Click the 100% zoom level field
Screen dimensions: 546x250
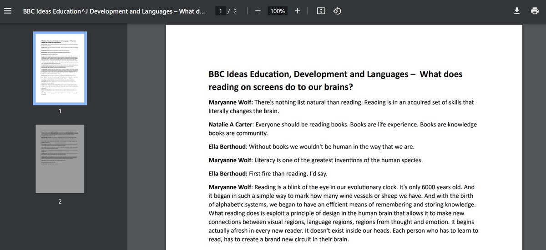pyautogui.click(x=277, y=11)
